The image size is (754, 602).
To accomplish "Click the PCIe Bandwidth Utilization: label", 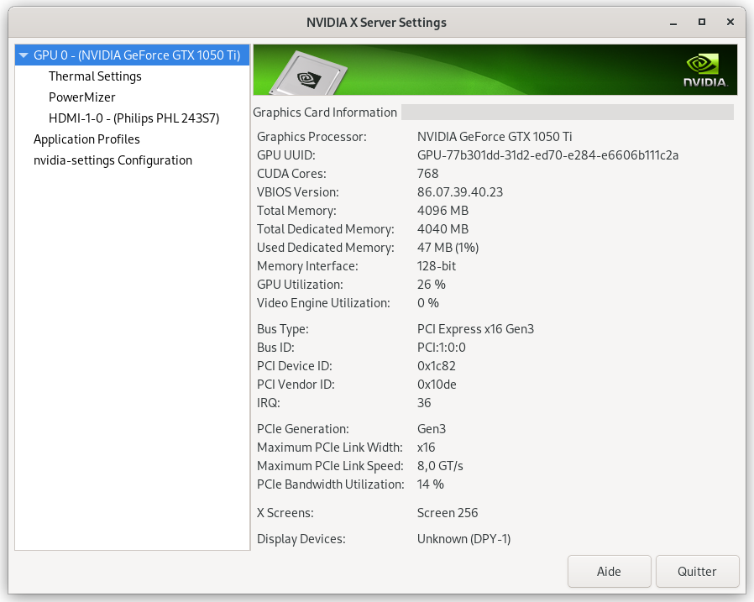I will click(330, 484).
